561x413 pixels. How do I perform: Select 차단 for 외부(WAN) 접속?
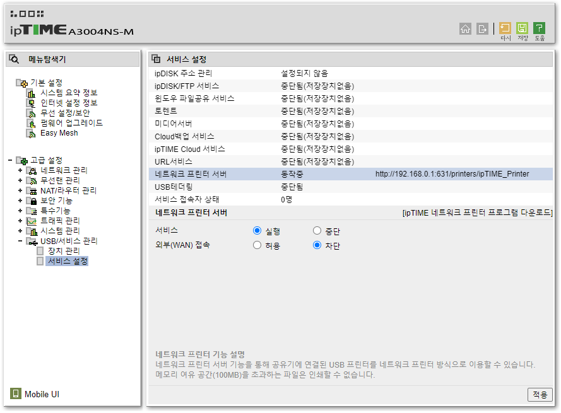click(x=317, y=246)
